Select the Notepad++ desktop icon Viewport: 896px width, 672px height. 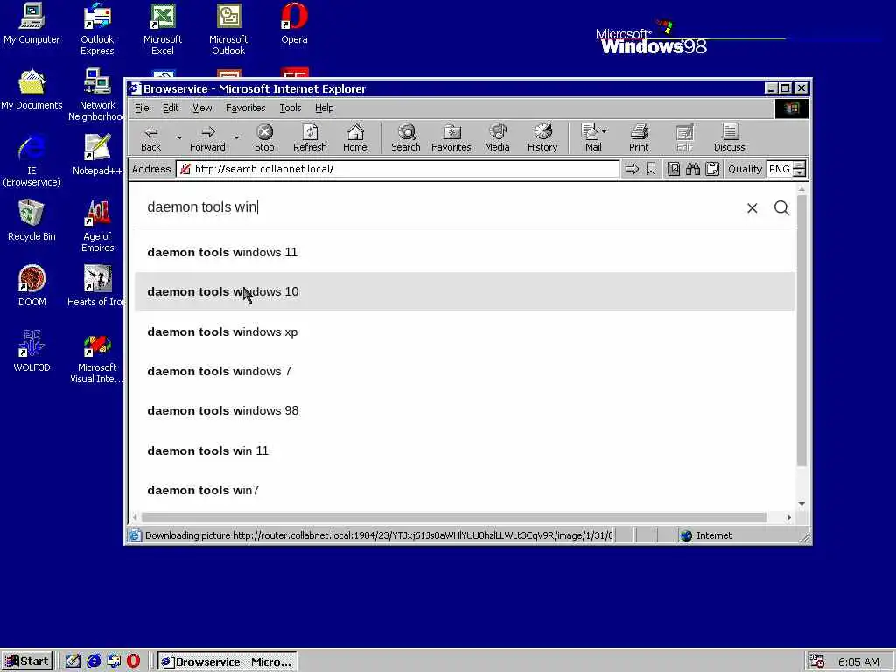[x=97, y=155]
